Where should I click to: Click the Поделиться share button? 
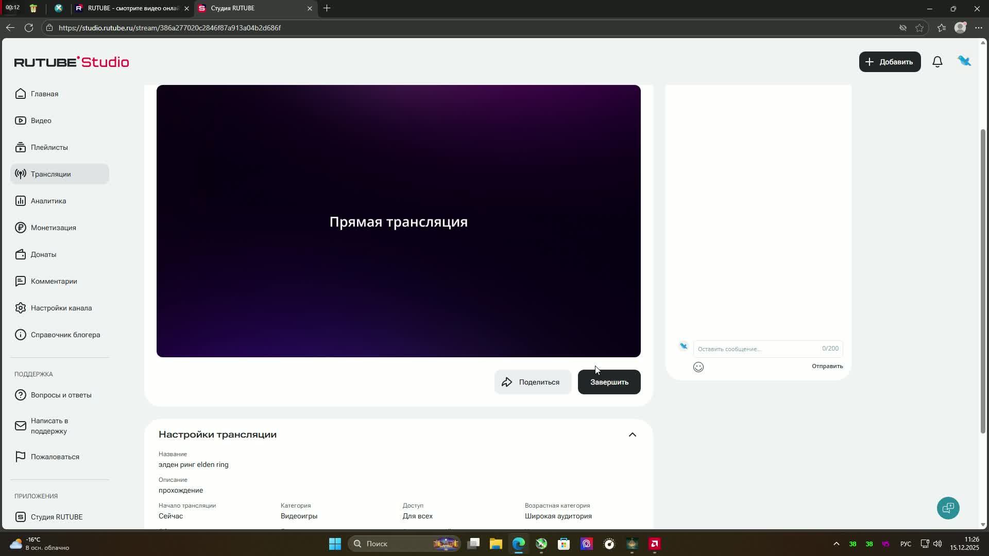pyautogui.click(x=532, y=381)
